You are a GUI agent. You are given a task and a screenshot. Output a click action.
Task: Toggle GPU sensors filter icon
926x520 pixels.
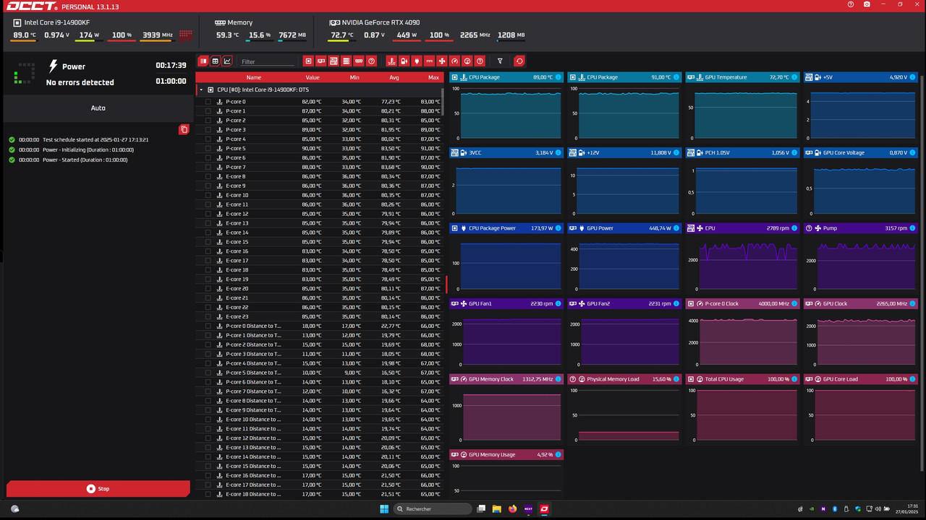pos(320,61)
